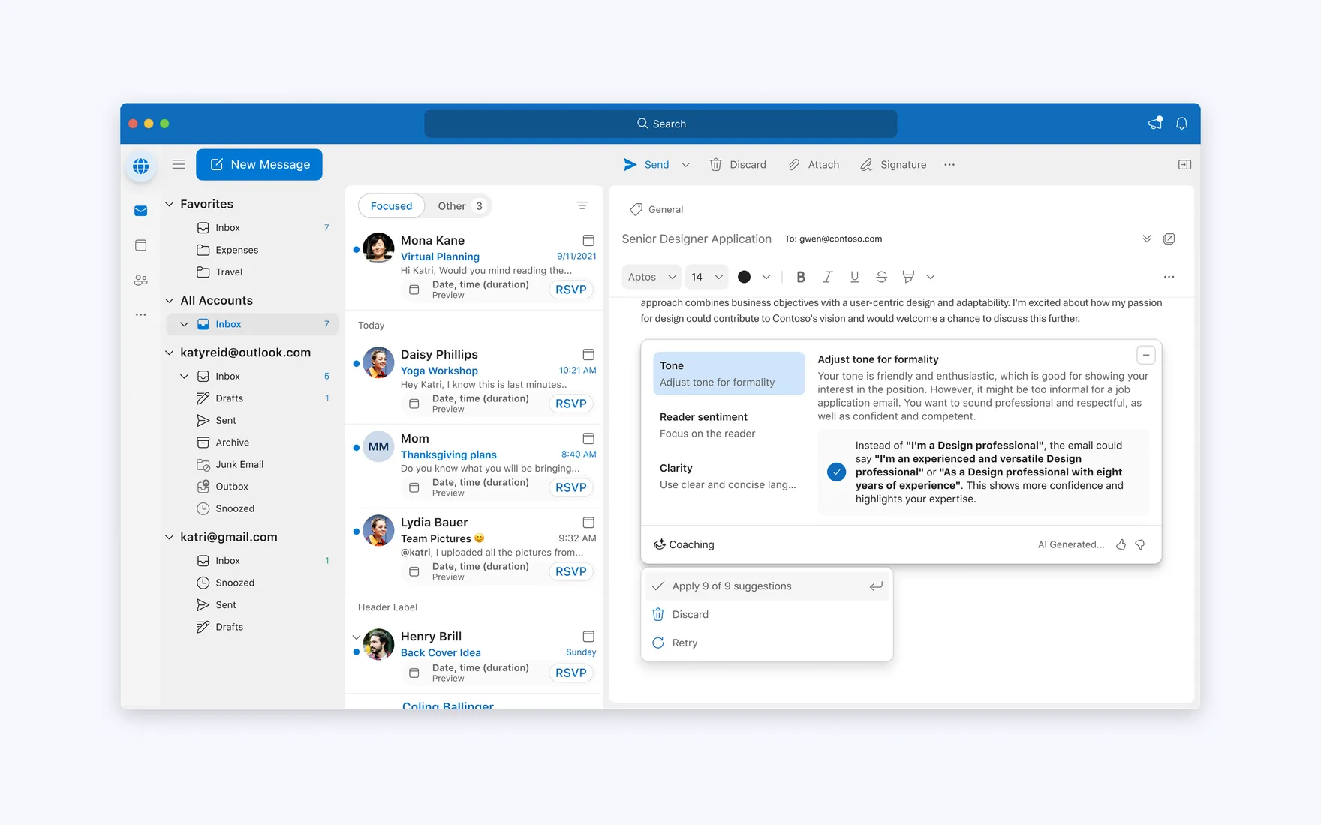
Task: Select the Clarity coaching option
Action: tap(728, 476)
